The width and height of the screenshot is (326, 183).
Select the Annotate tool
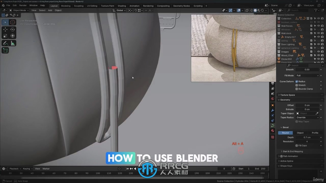pos(5,43)
